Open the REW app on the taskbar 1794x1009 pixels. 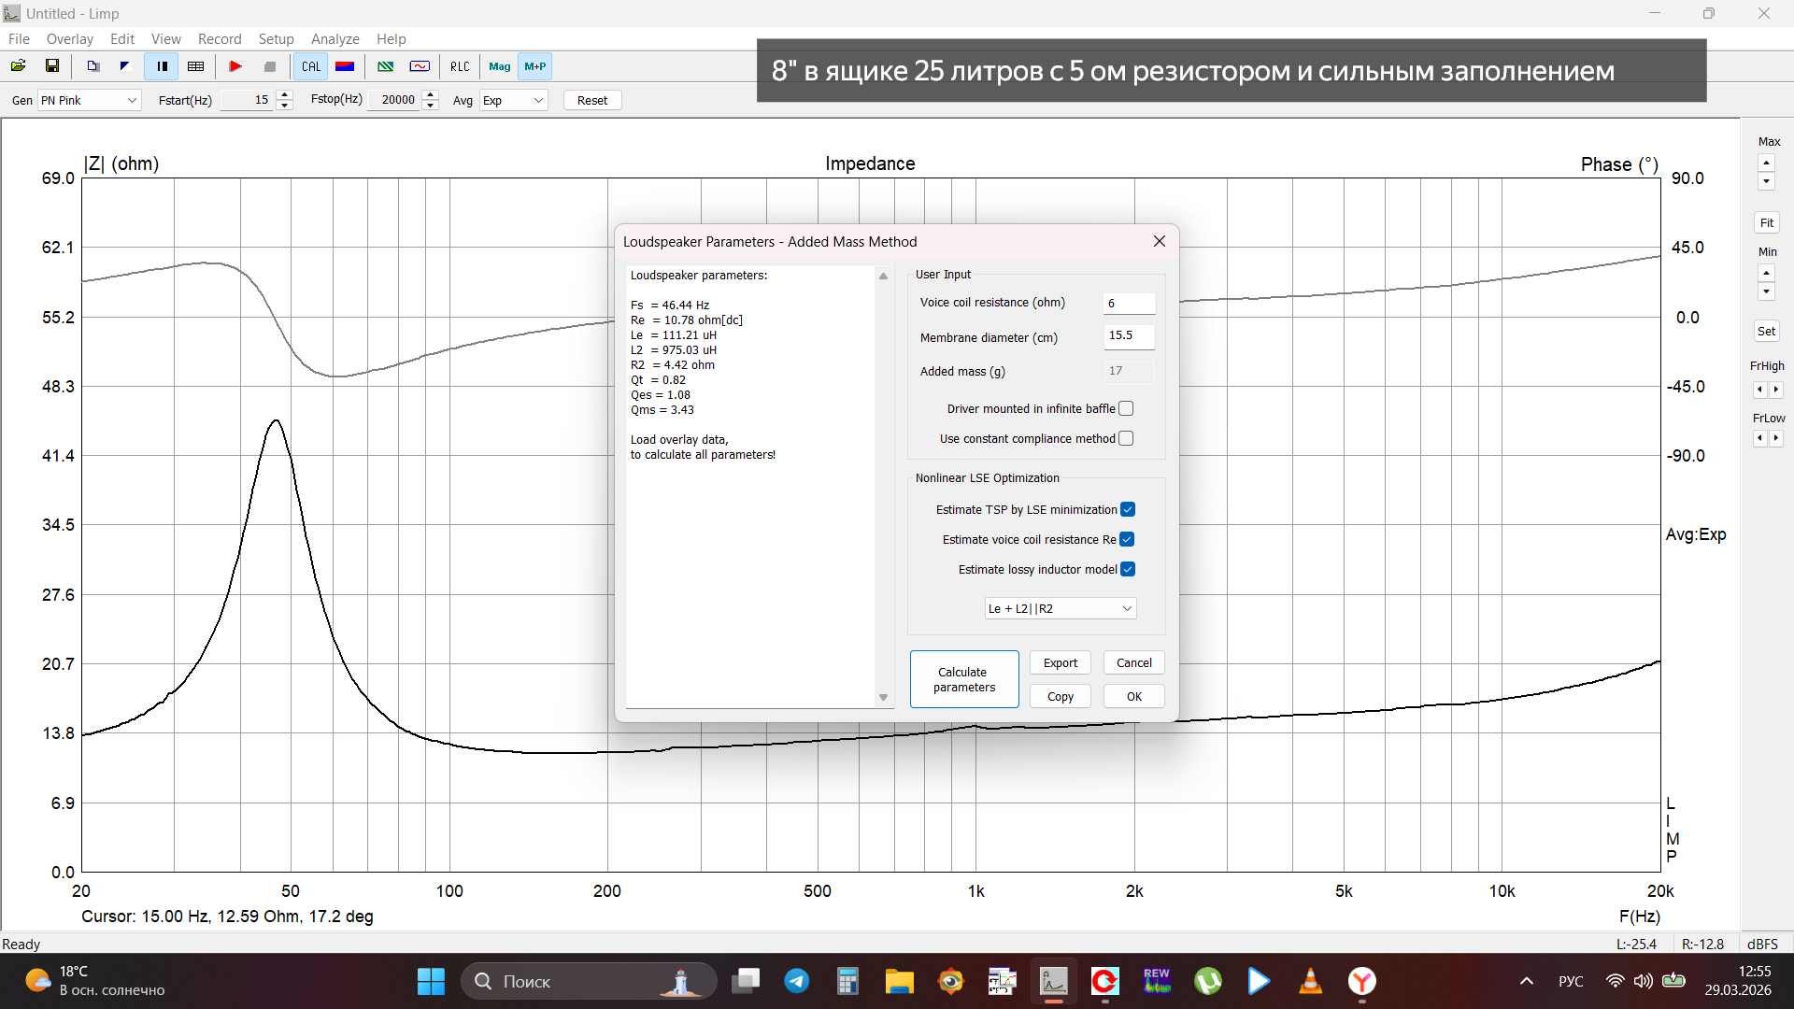1156,981
